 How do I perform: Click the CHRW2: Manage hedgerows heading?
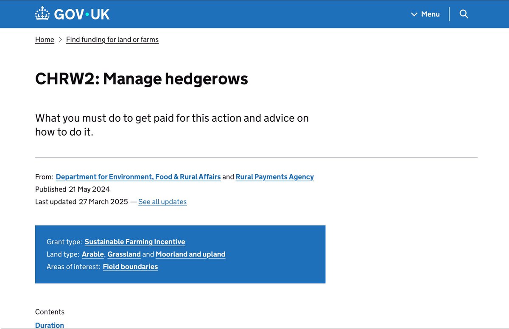142,79
